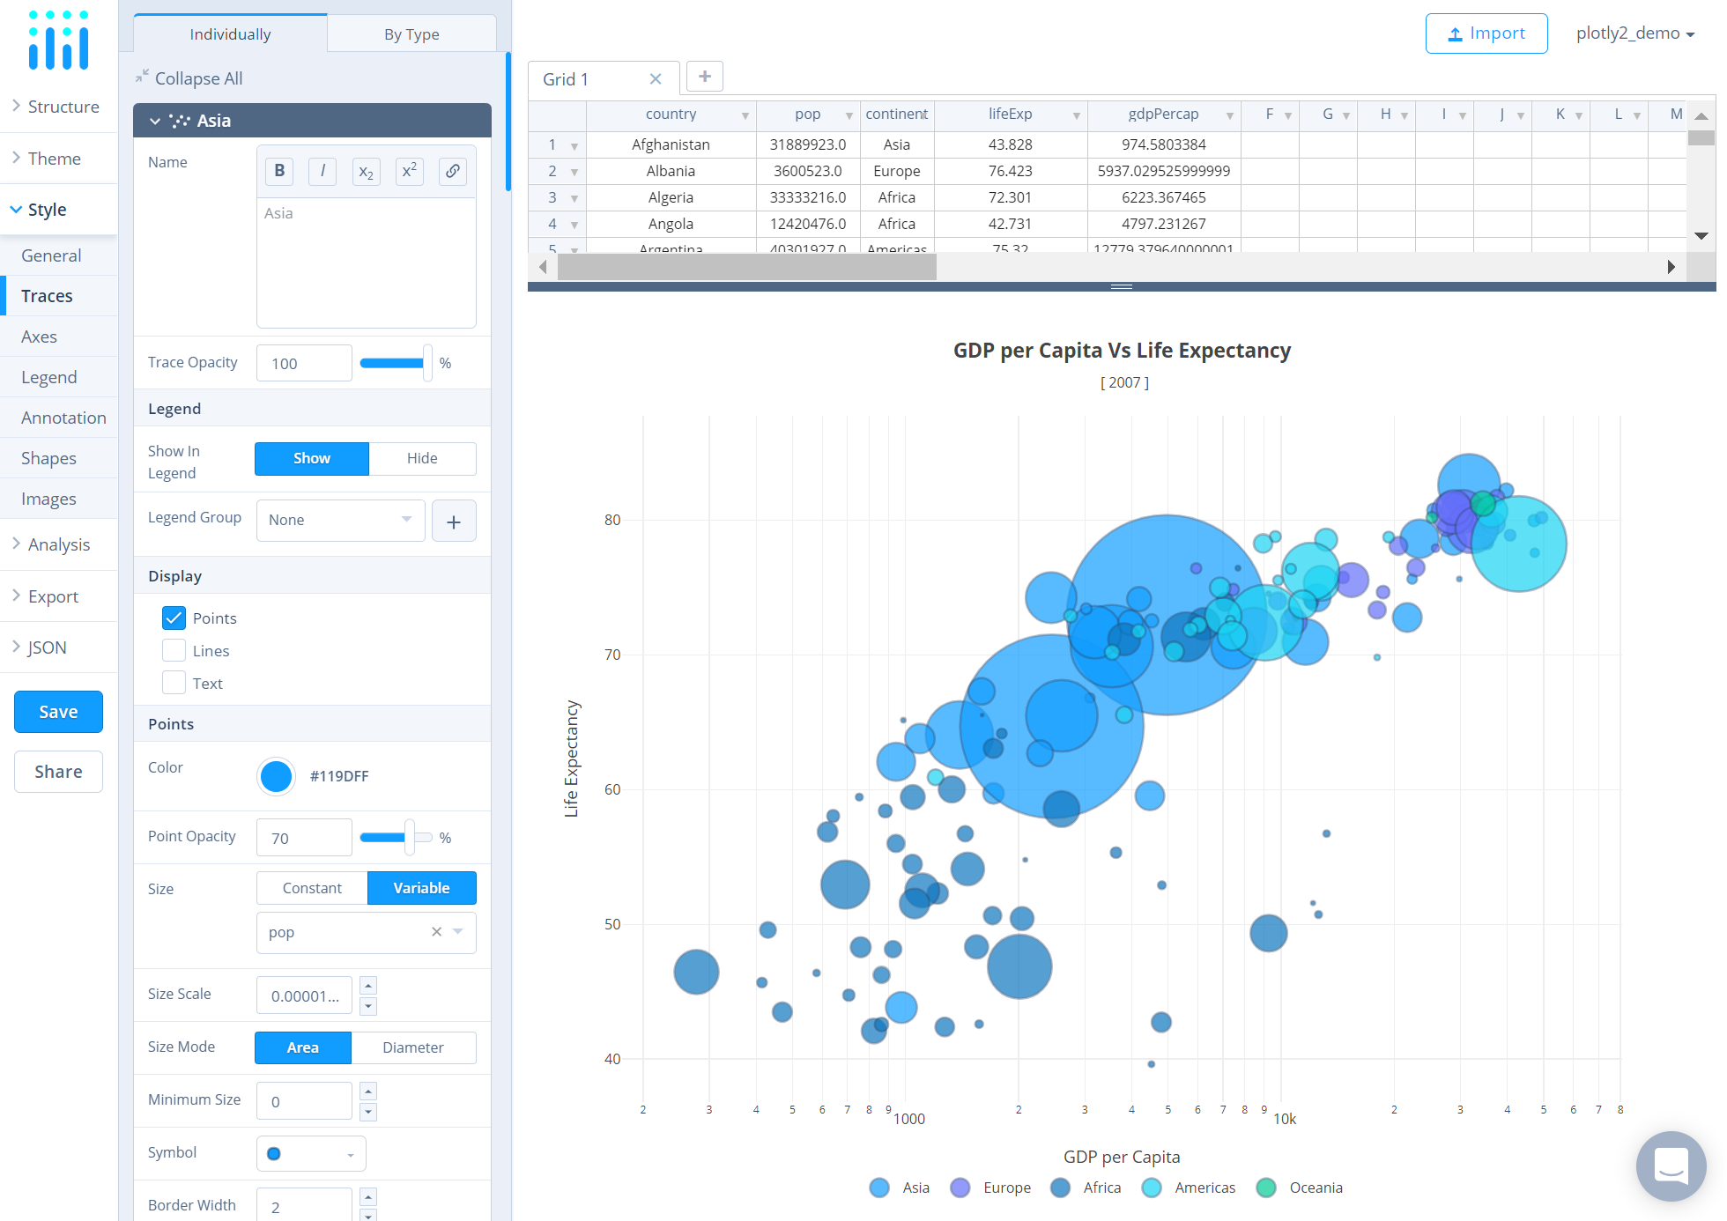Toggle Asia trace in chart legend
The height and width of the screenshot is (1221, 1727).
(x=900, y=1188)
